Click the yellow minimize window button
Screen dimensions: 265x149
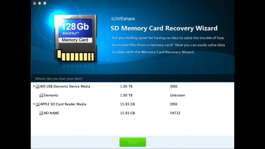pos(40,3)
